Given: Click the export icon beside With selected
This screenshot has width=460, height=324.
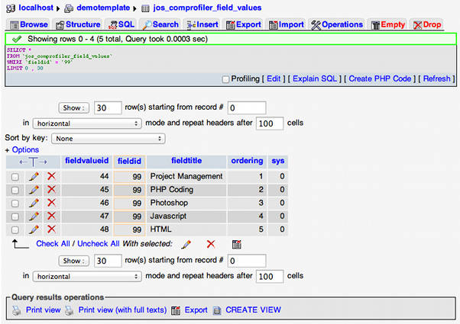Looking at the screenshot, I should tap(237, 244).
